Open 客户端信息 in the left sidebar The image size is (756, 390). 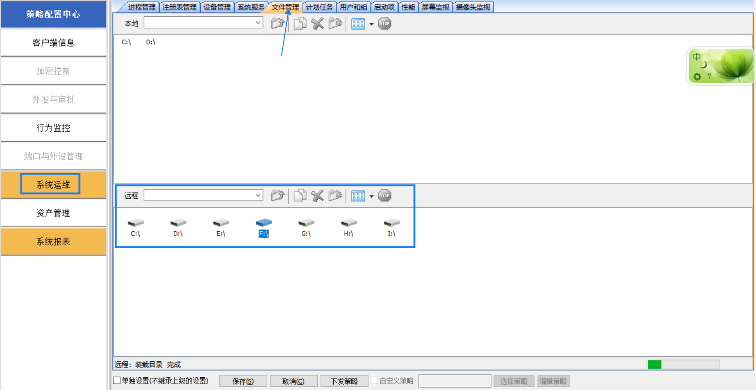(x=53, y=43)
